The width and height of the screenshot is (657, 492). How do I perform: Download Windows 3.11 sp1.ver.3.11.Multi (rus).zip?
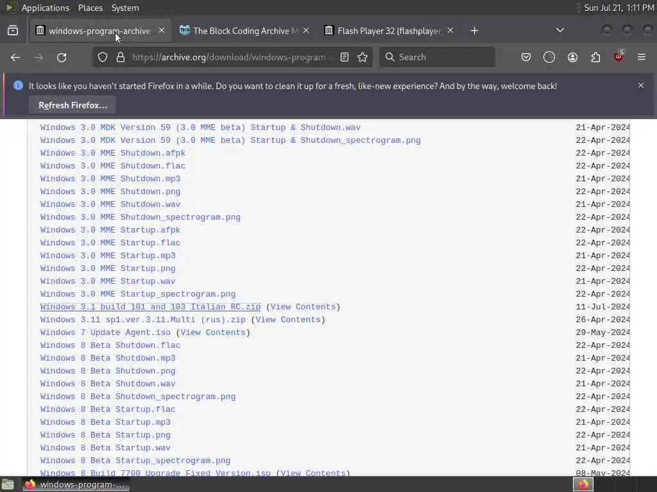[143, 320]
